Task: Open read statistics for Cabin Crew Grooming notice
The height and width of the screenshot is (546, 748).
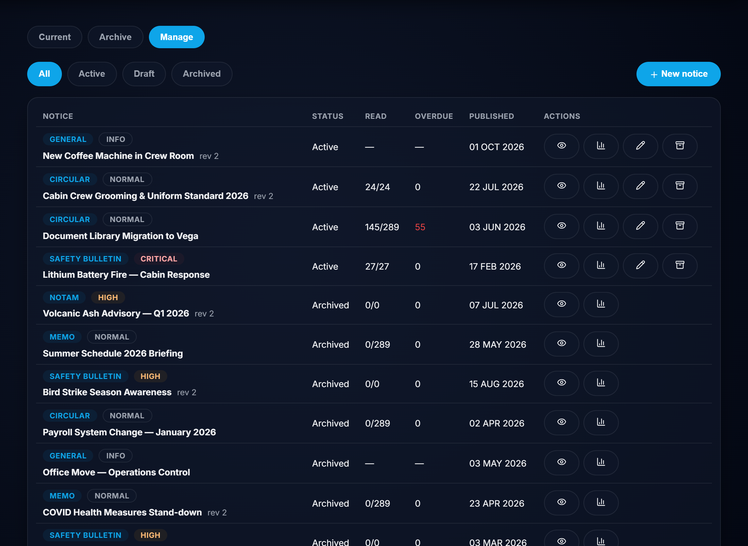Action: (x=601, y=186)
